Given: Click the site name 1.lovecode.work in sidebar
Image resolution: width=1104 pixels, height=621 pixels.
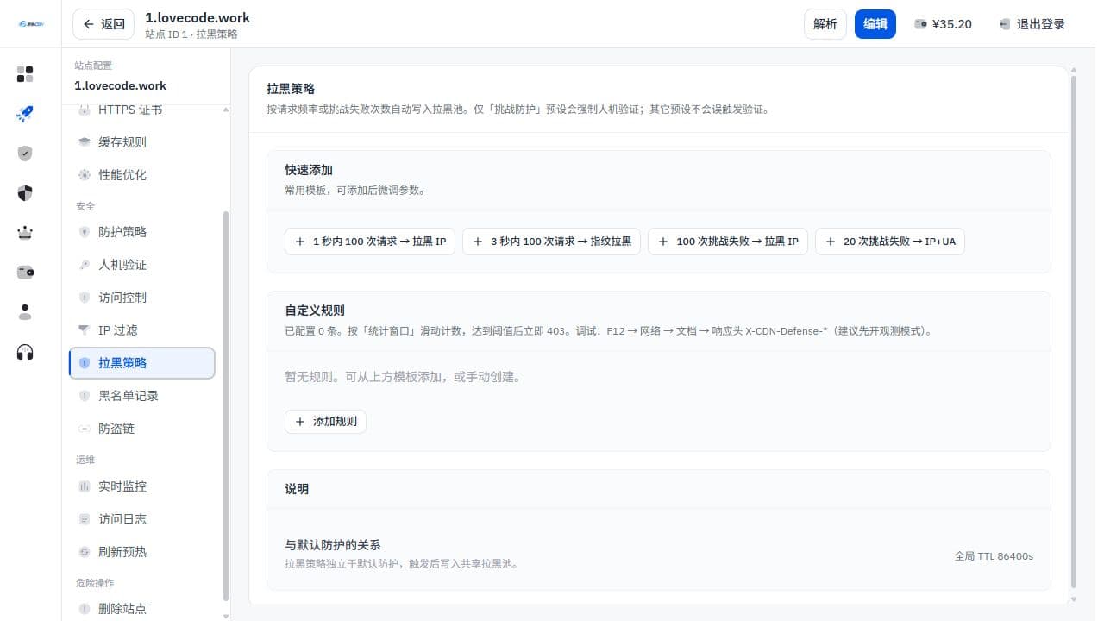Looking at the screenshot, I should click(121, 86).
